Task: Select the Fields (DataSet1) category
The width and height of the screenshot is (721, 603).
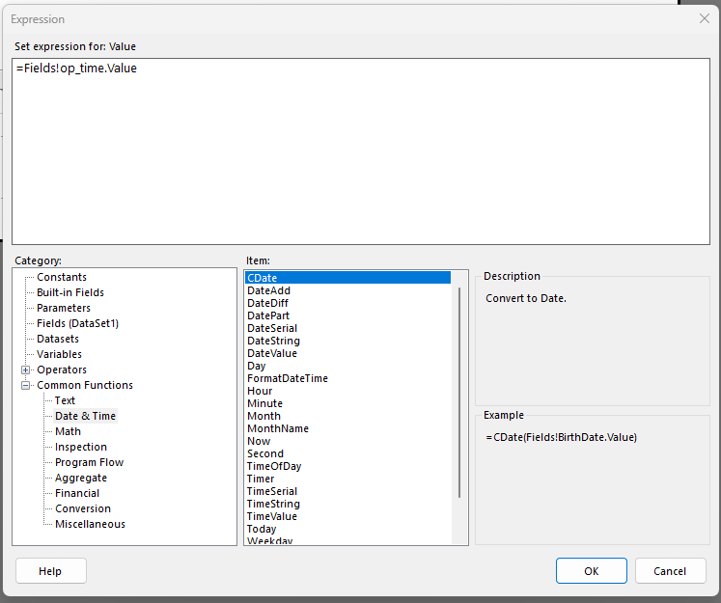Action: point(78,323)
